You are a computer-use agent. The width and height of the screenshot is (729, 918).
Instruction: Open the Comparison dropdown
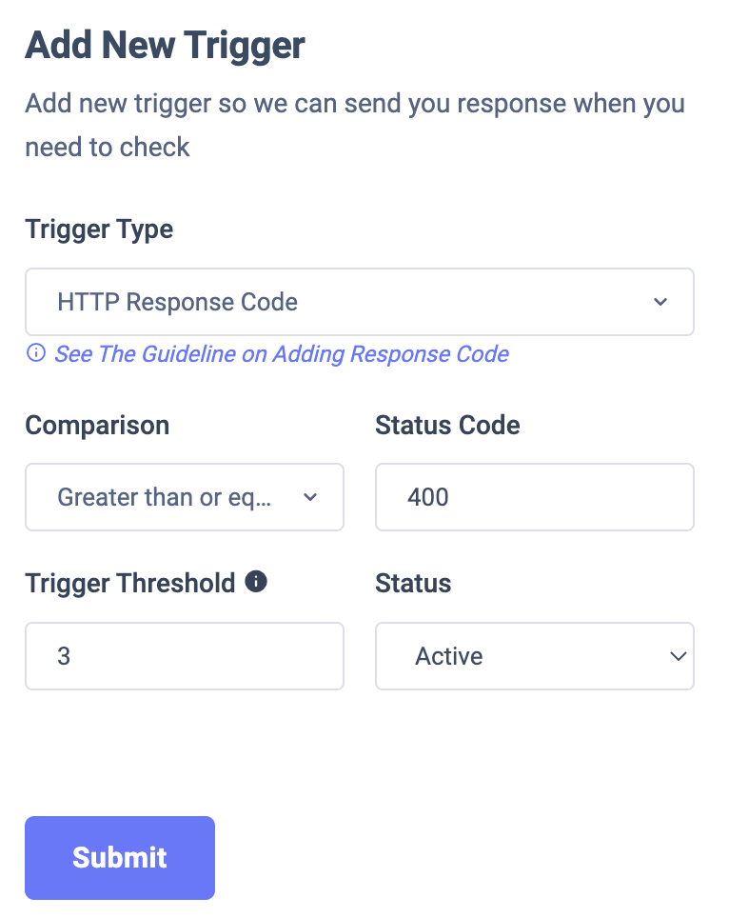point(185,497)
